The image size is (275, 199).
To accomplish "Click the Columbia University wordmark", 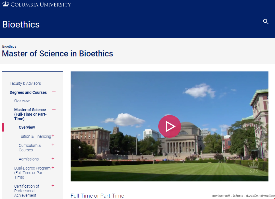I will 41,4.
